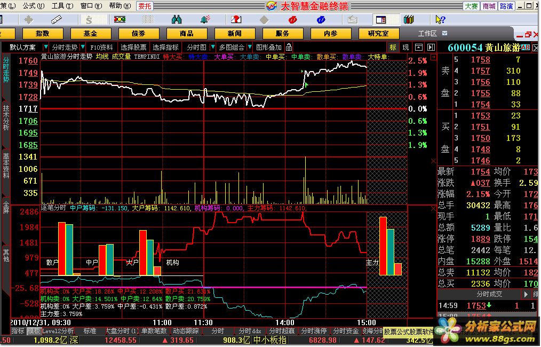Open the 工具 menu
Screen dimensions: 541x347
tap(62, 6)
